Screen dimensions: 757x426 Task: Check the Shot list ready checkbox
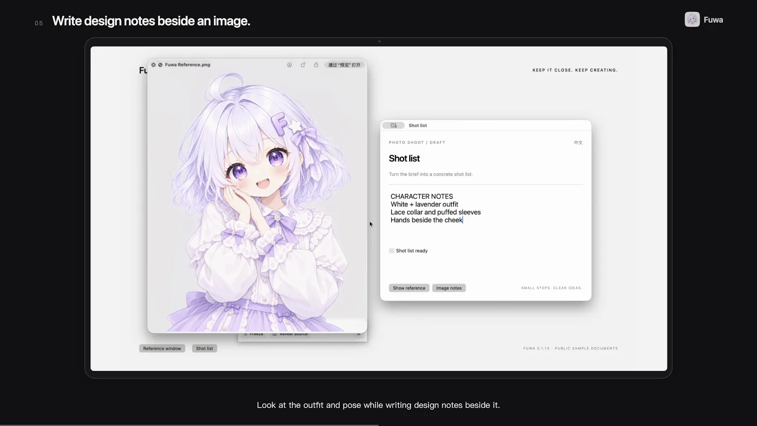tap(392, 251)
